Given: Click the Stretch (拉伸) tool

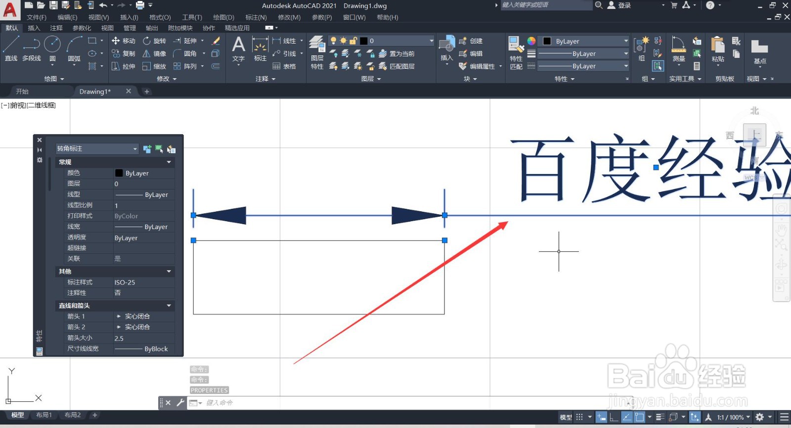Looking at the screenshot, I should tap(124, 66).
